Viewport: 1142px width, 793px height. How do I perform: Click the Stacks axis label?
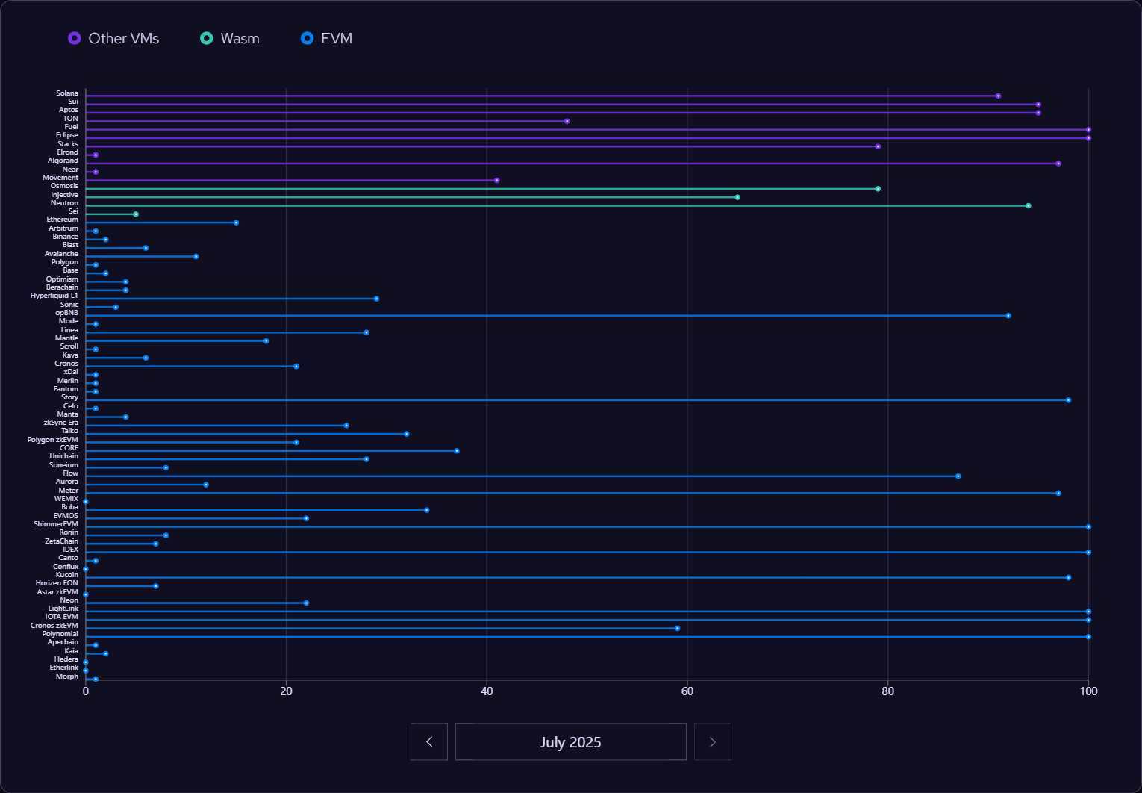[x=68, y=144]
